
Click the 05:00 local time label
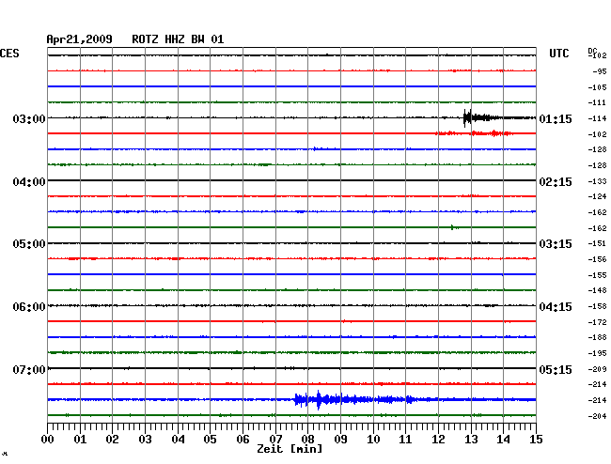point(29,244)
